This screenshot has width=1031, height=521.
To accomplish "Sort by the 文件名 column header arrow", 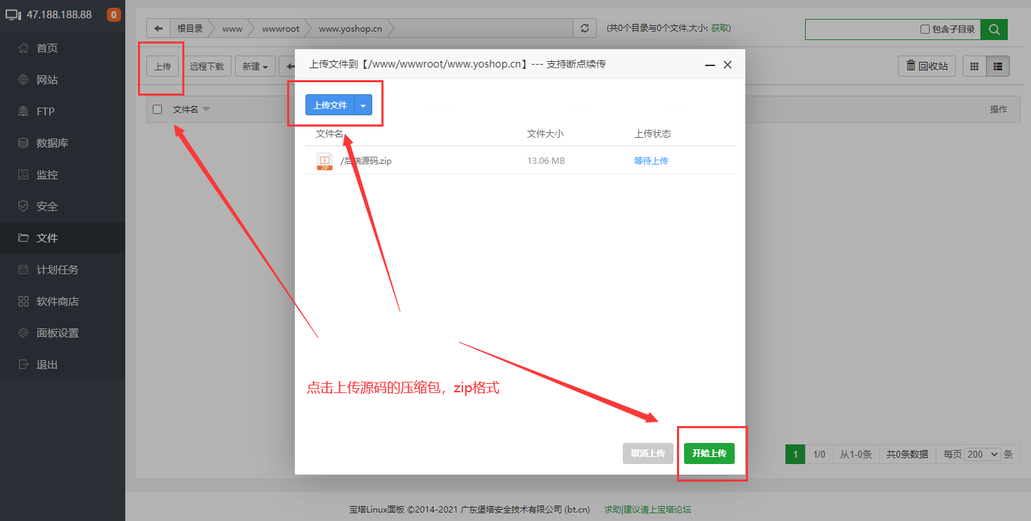I will [x=206, y=110].
